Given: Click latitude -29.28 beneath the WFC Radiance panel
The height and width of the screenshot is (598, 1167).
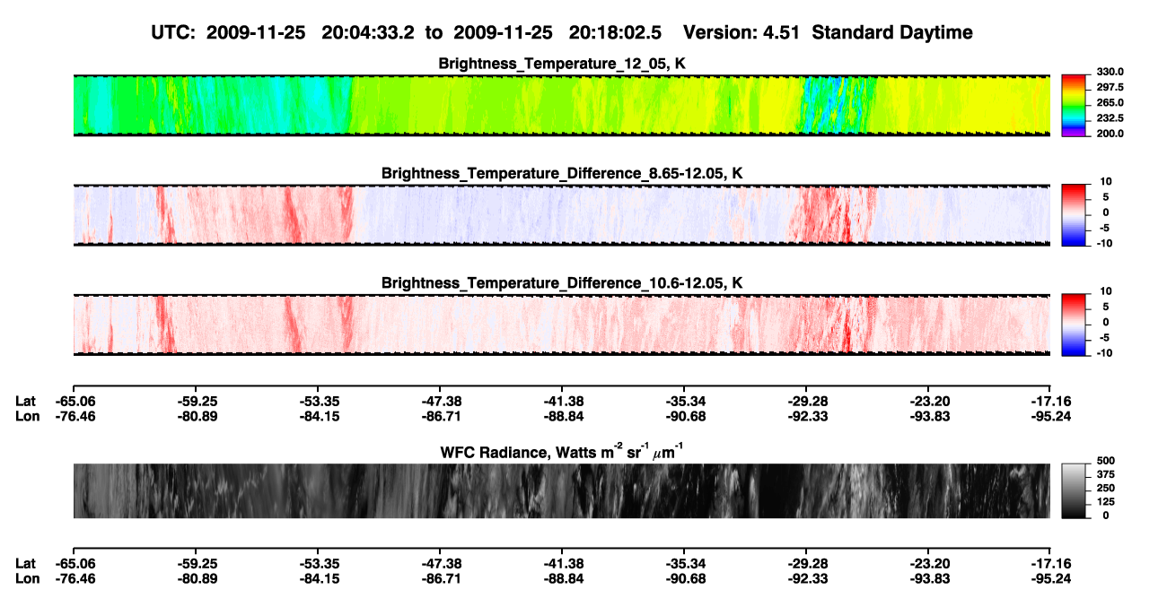Looking at the screenshot, I should point(806,563).
